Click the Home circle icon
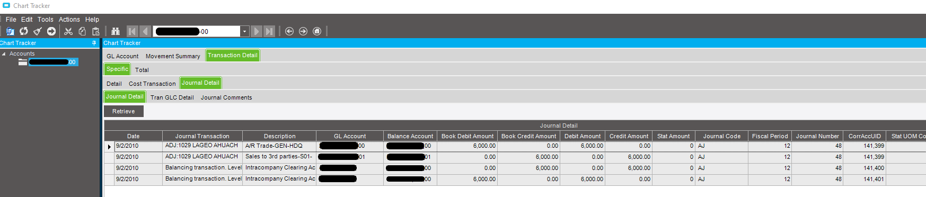 (x=317, y=31)
